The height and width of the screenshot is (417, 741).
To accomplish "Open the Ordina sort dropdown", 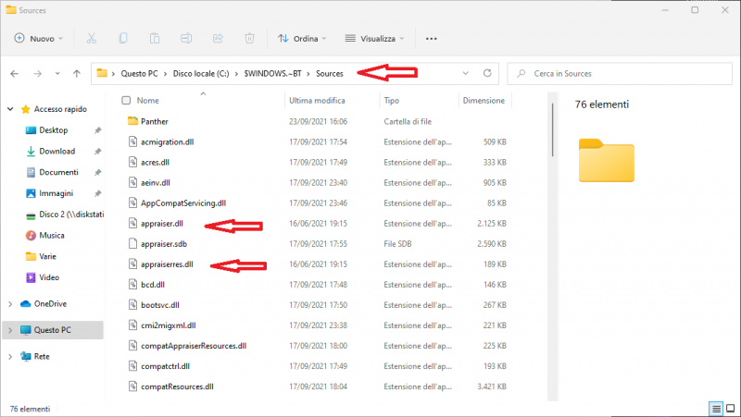I will (x=302, y=39).
